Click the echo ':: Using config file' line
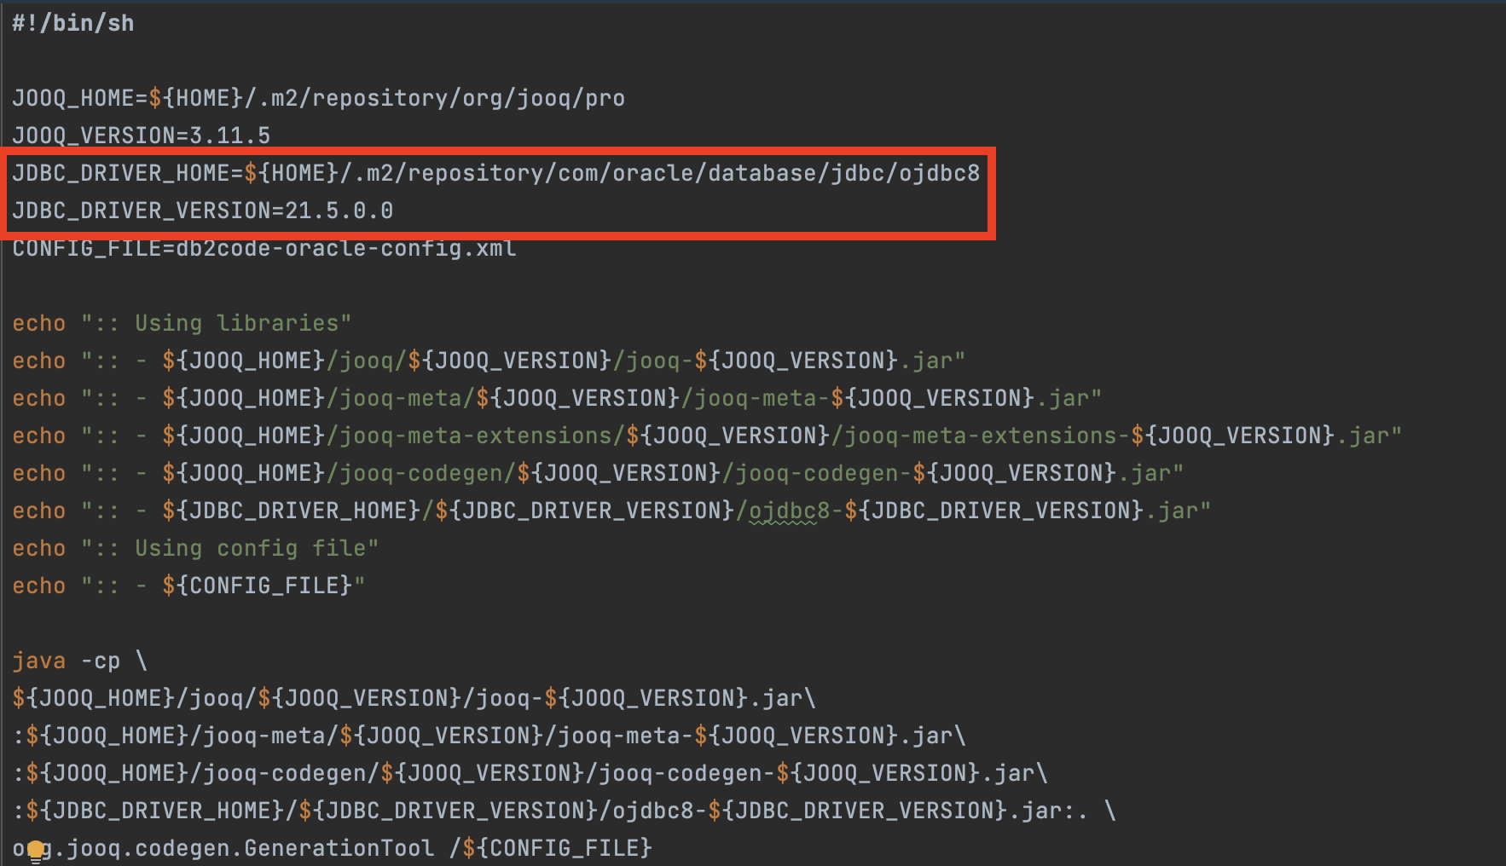 [195, 548]
